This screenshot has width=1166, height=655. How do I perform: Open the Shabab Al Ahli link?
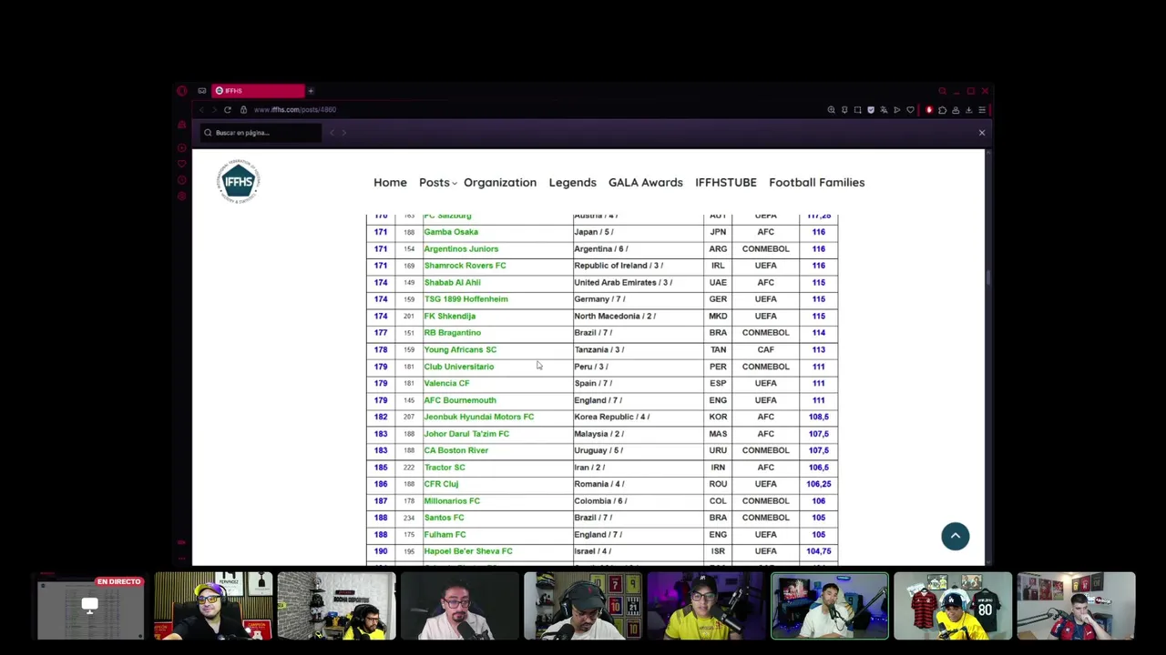click(452, 282)
